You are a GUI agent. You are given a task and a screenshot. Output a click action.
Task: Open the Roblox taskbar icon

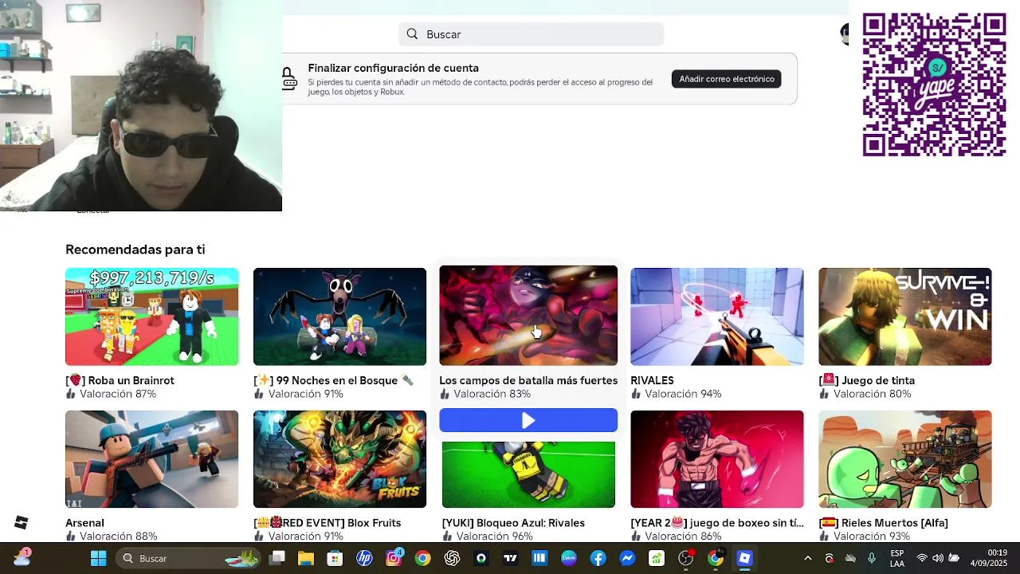coord(744,558)
